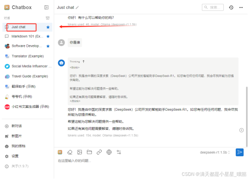
Task: Click the blue bot avatar icon
Action: (x=61, y=63)
